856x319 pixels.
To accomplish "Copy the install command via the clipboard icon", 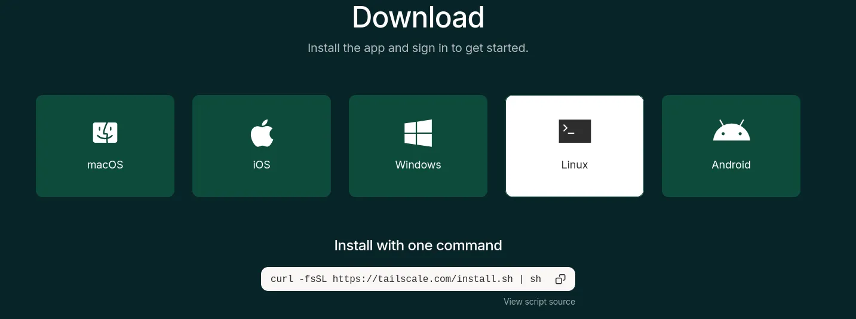I will click(x=560, y=279).
